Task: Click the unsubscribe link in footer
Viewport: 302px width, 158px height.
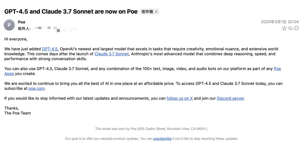Action: click(x=162, y=139)
